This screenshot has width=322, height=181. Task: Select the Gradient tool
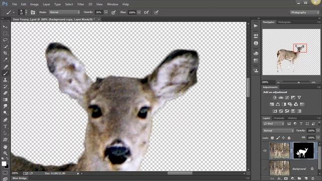tap(5, 100)
